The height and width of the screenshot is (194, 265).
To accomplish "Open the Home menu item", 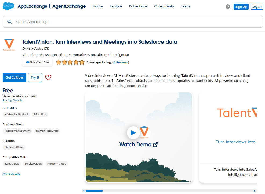I will click(97, 6).
